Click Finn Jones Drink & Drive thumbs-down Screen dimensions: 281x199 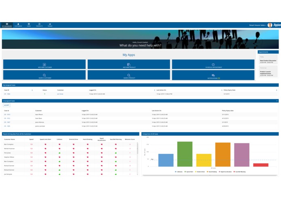point(74,153)
